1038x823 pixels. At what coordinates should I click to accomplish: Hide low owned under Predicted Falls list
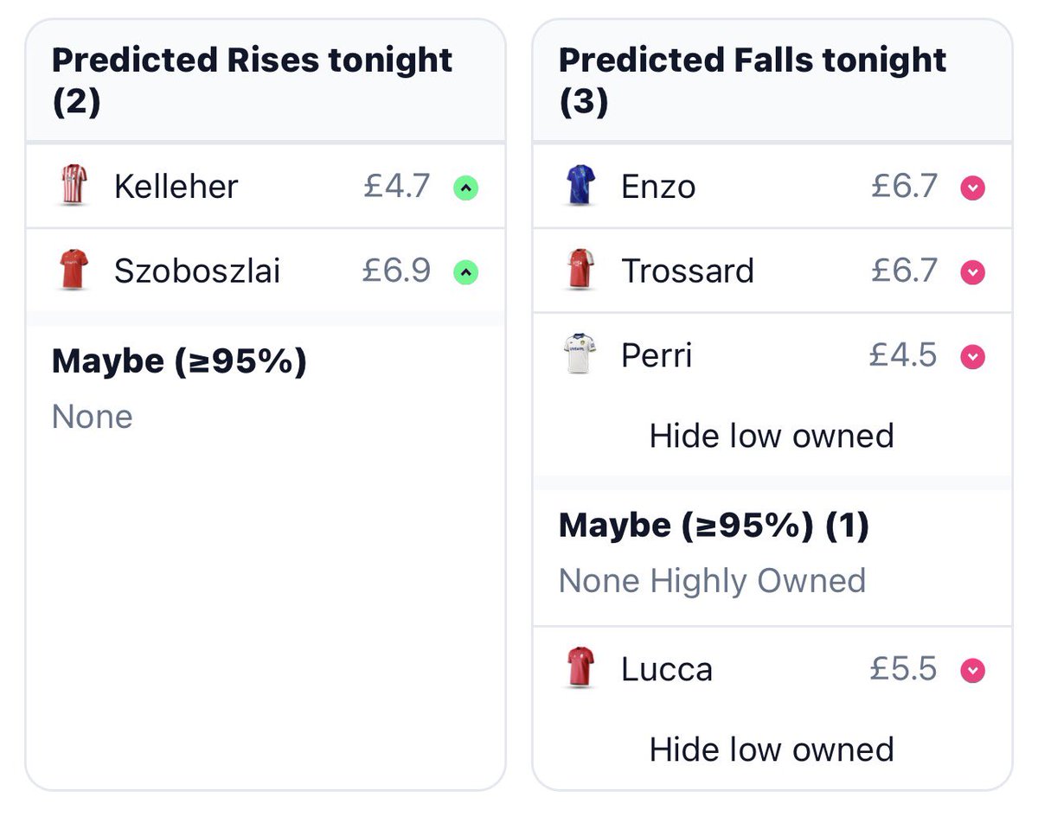tap(772, 436)
